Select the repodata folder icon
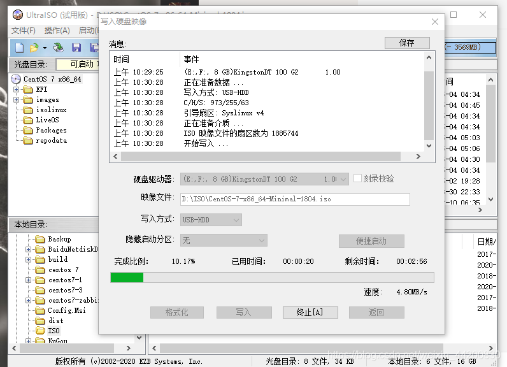Screen dimensions: 507x367 pos(28,141)
